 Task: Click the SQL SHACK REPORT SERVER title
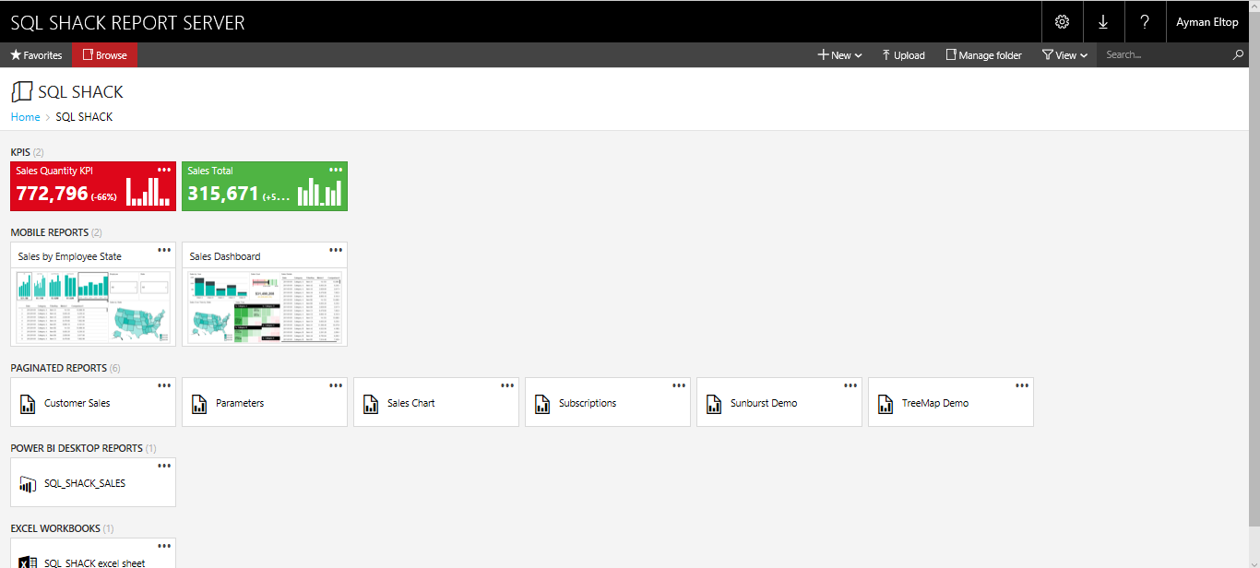tap(127, 22)
